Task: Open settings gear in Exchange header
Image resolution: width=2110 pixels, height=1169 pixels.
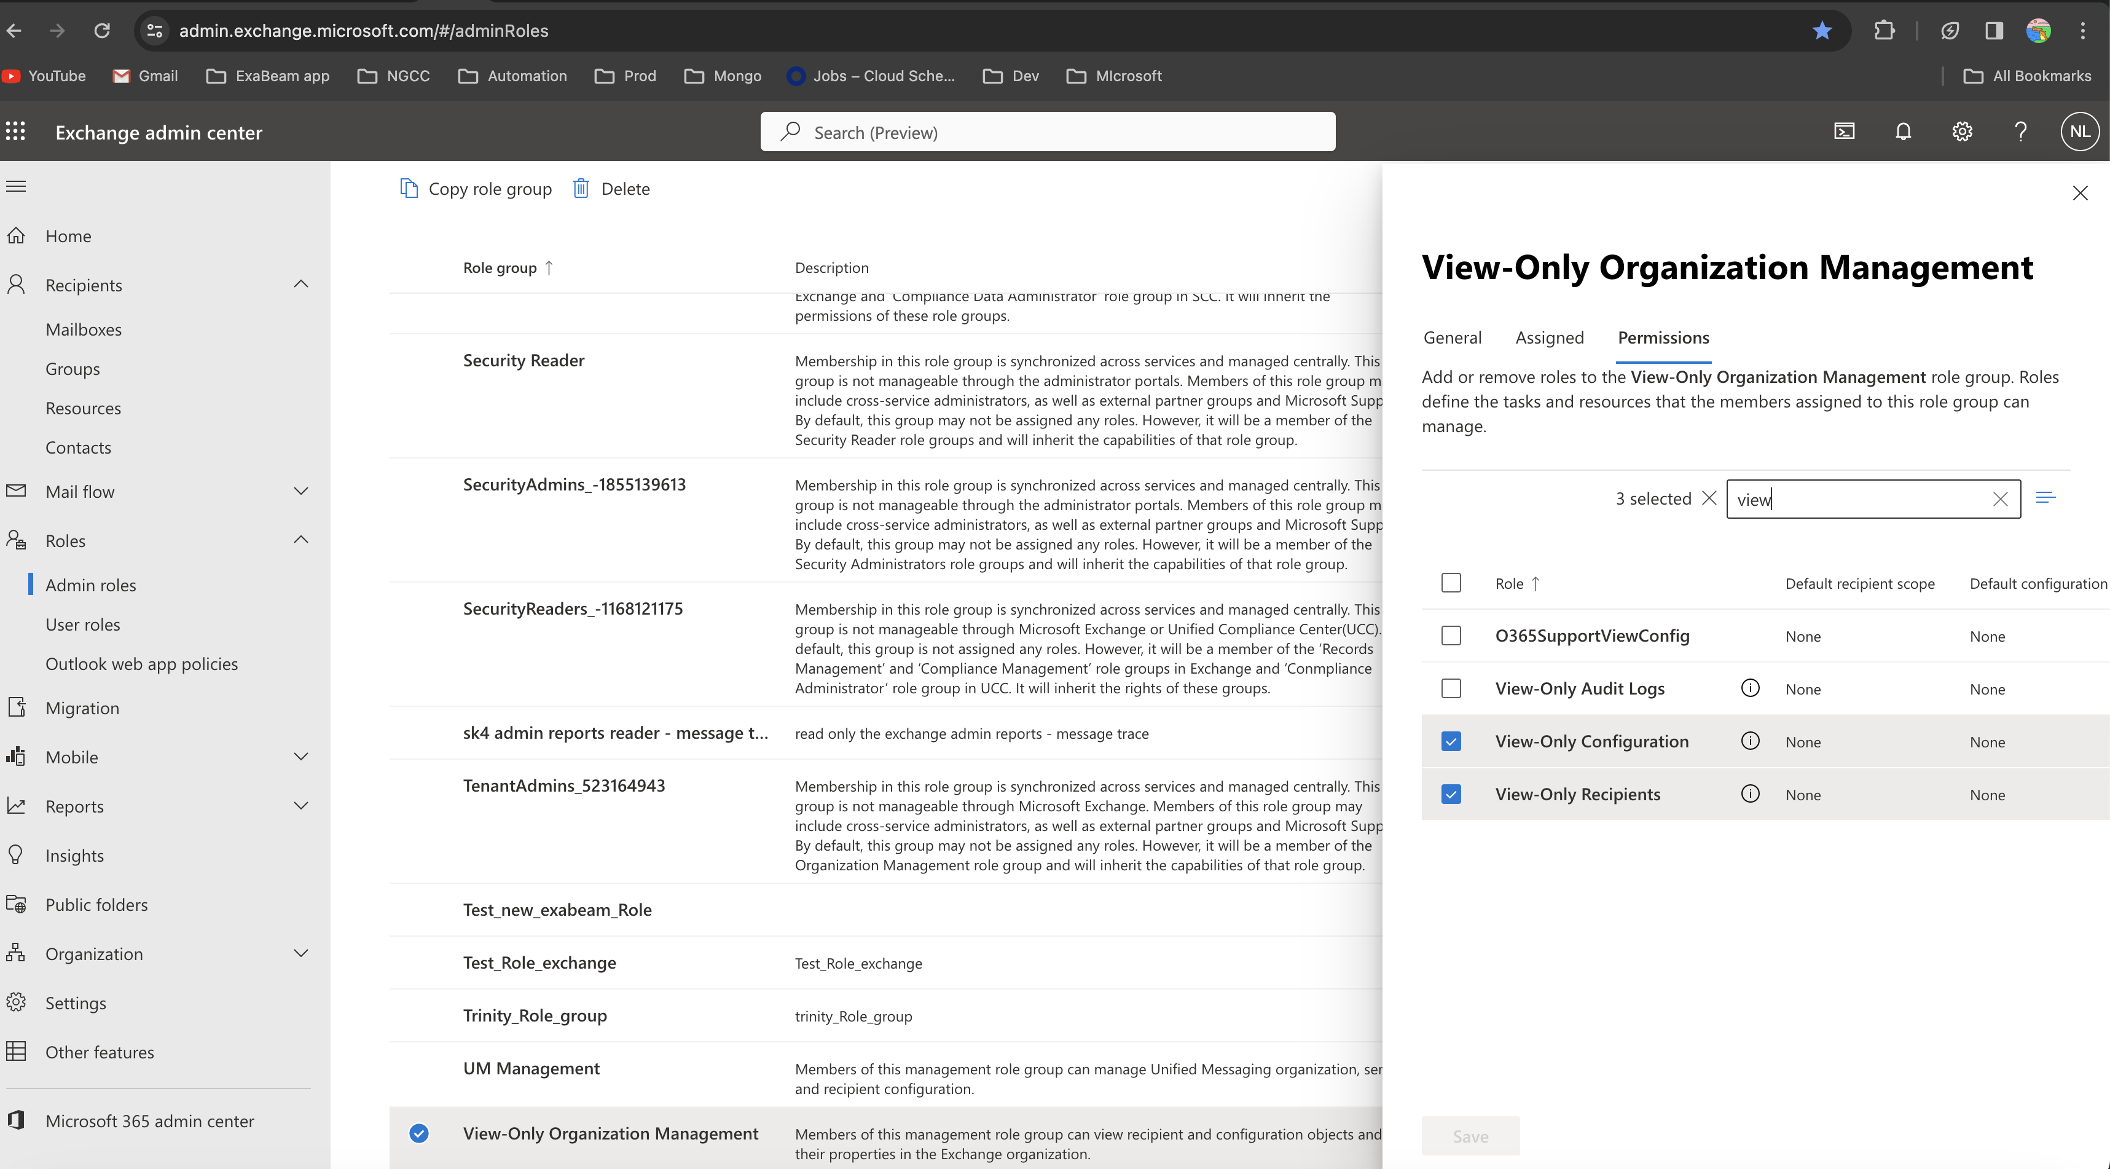Action: click(1962, 132)
